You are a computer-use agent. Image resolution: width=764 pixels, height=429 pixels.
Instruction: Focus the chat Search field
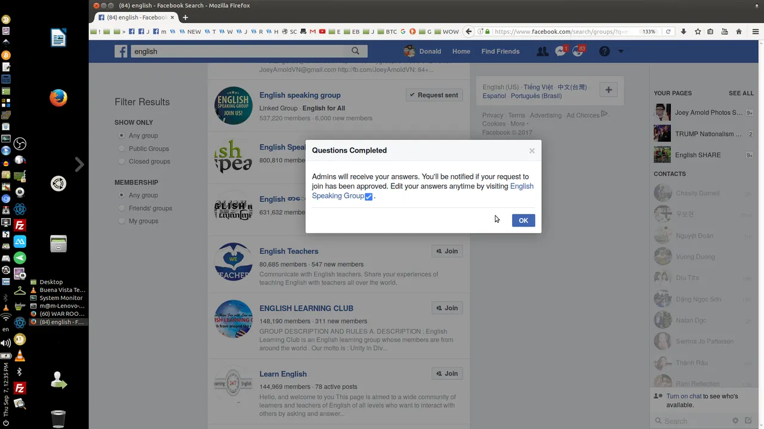pos(692,421)
